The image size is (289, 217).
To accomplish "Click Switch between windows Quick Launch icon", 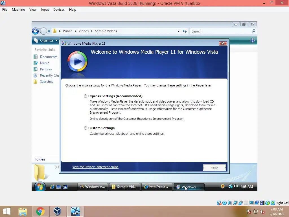I will point(65,187).
